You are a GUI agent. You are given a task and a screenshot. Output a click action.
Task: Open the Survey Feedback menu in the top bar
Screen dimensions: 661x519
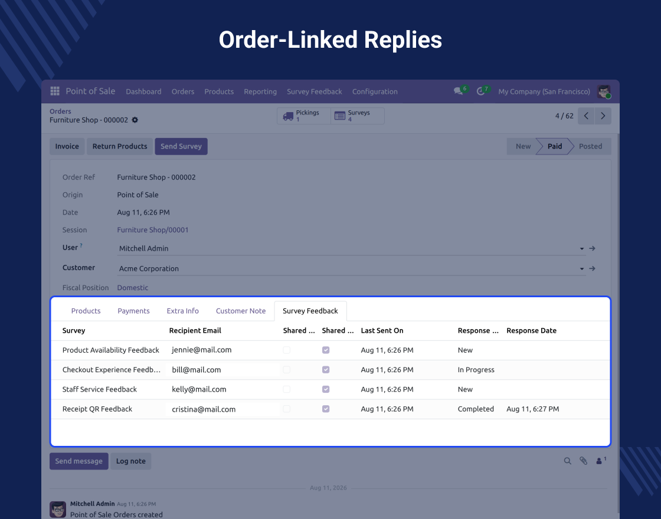tap(315, 91)
